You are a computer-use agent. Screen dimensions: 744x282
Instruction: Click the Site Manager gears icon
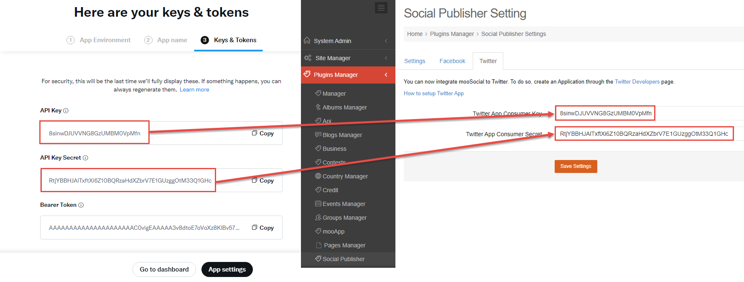(308, 58)
